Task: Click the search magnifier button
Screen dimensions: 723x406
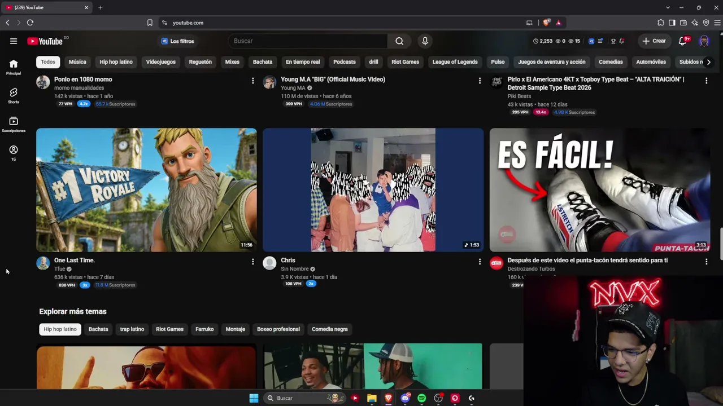Action: (399, 41)
